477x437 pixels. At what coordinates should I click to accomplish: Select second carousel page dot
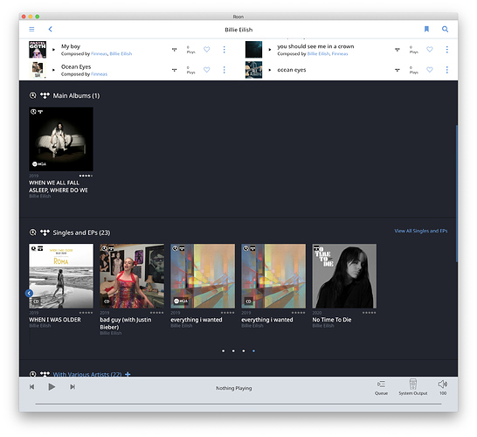tap(233, 350)
